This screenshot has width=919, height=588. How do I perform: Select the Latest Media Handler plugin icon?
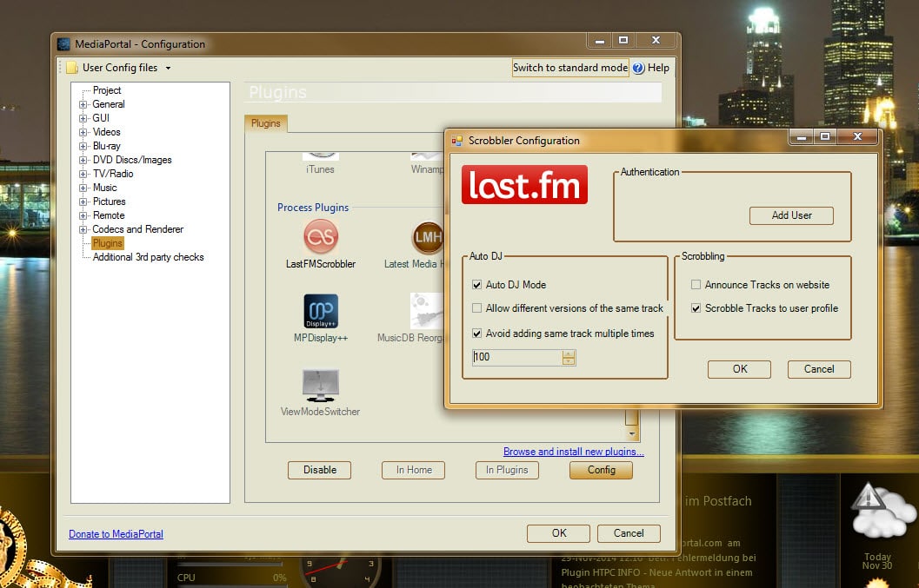pyautogui.click(x=428, y=237)
